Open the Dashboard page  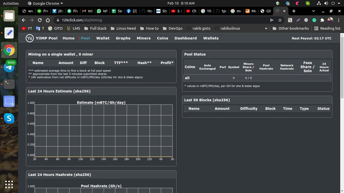click(186, 38)
